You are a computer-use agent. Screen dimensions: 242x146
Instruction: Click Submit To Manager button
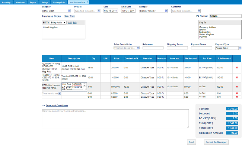click(x=216, y=142)
